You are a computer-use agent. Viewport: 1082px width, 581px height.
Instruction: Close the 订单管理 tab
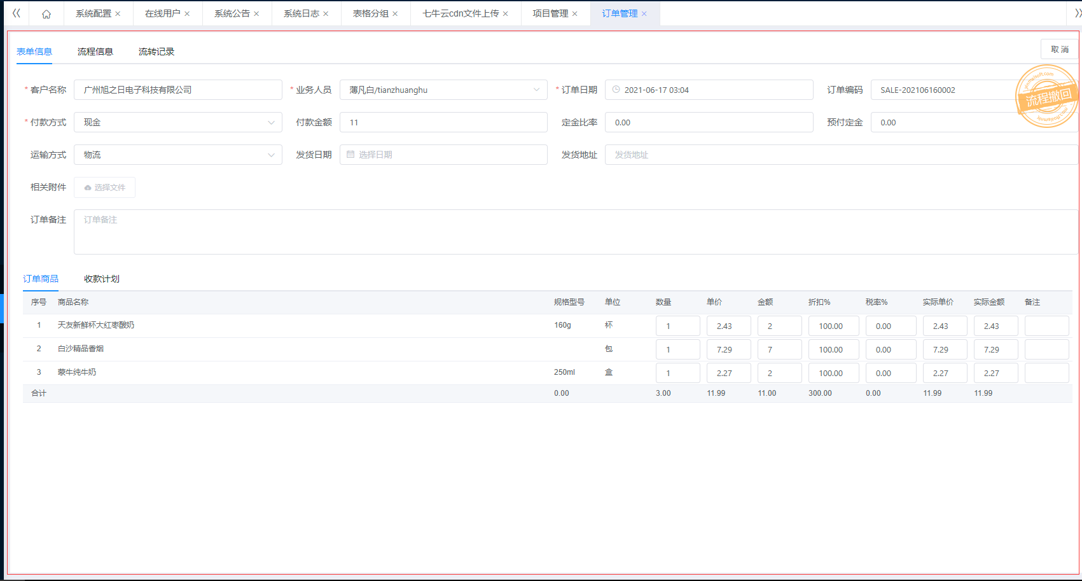[644, 14]
